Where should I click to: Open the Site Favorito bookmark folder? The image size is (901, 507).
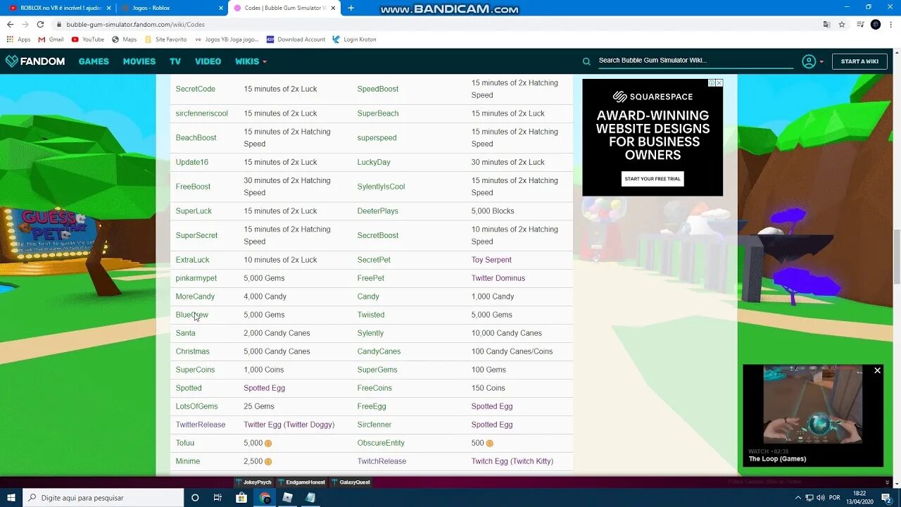(166, 39)
